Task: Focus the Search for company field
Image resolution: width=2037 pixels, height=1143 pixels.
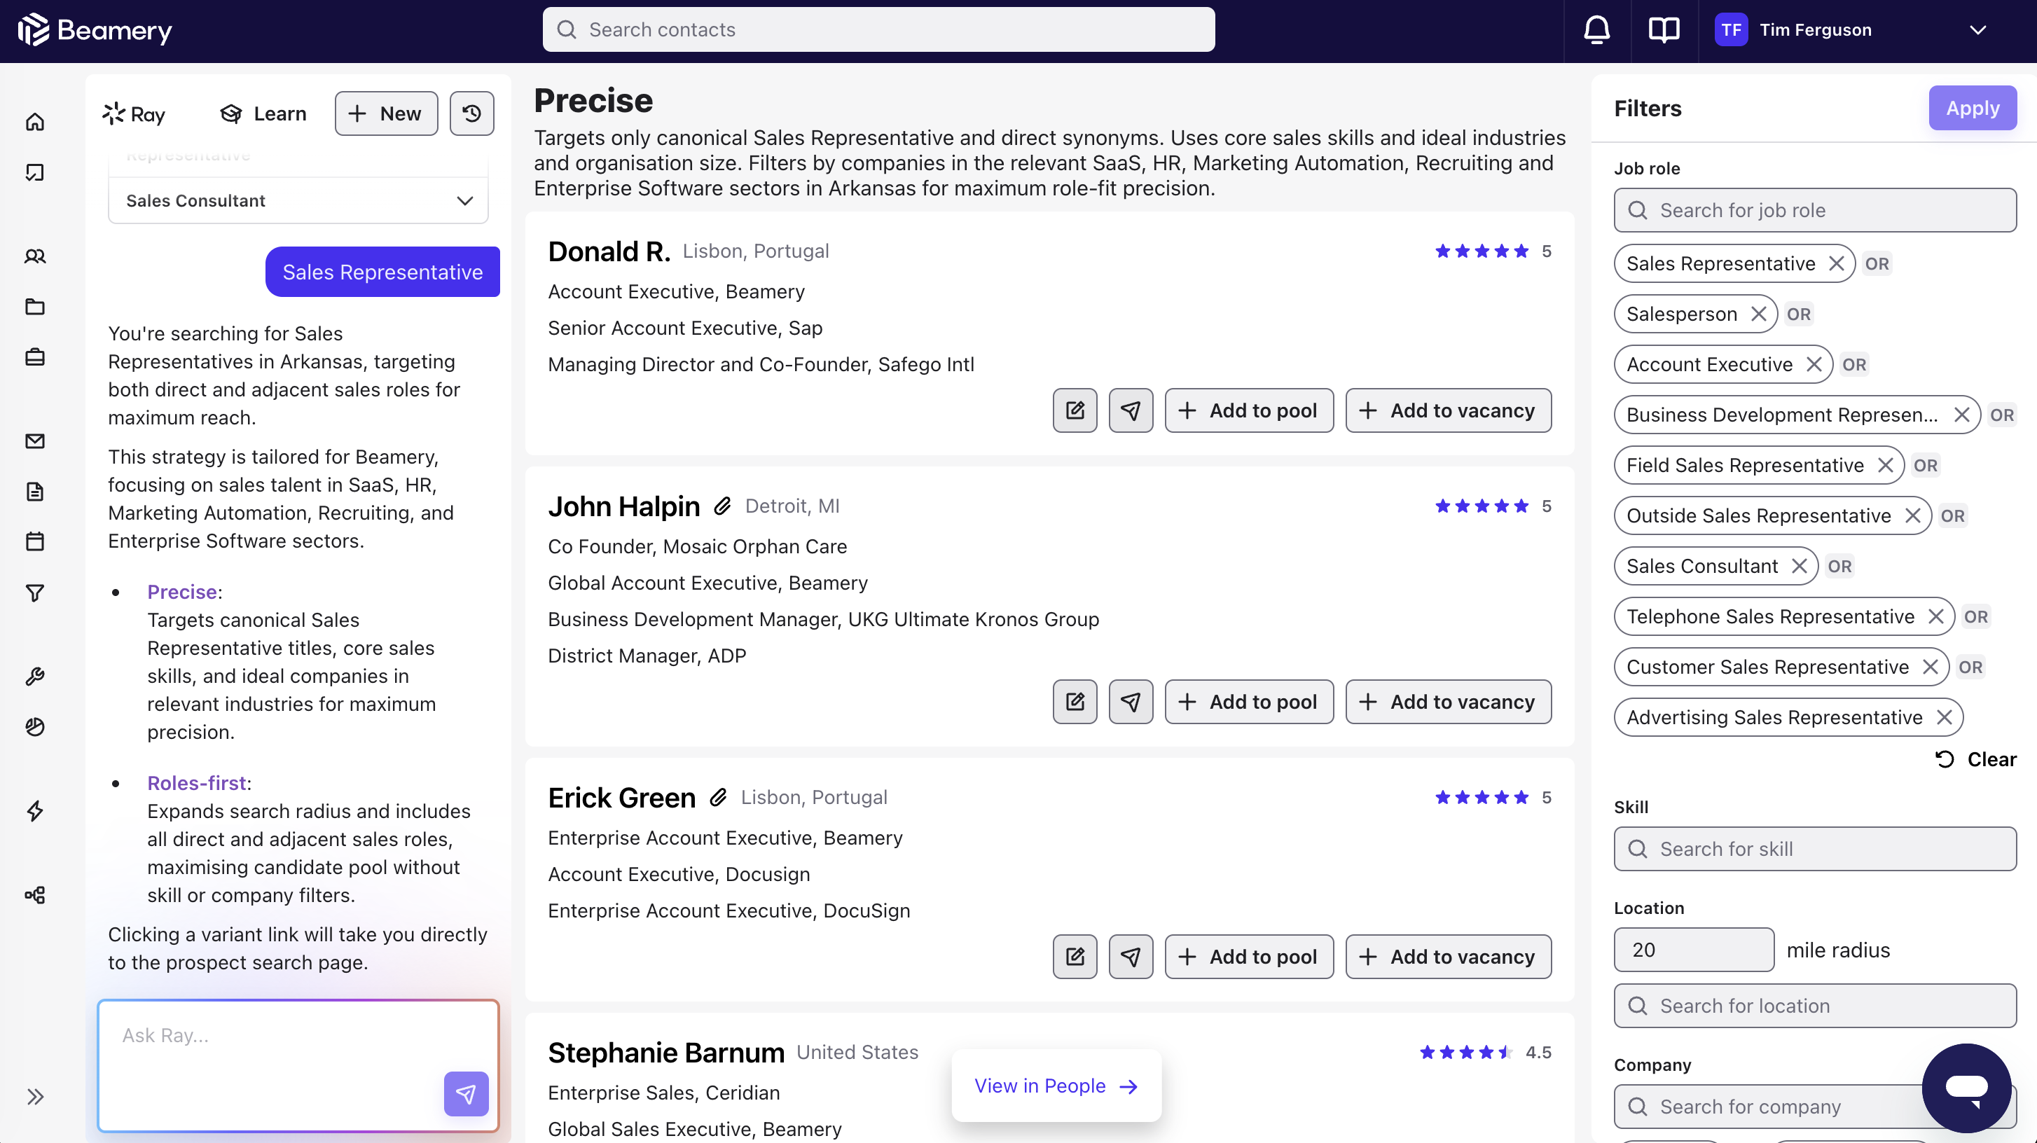Action: coord(1814,1107)
